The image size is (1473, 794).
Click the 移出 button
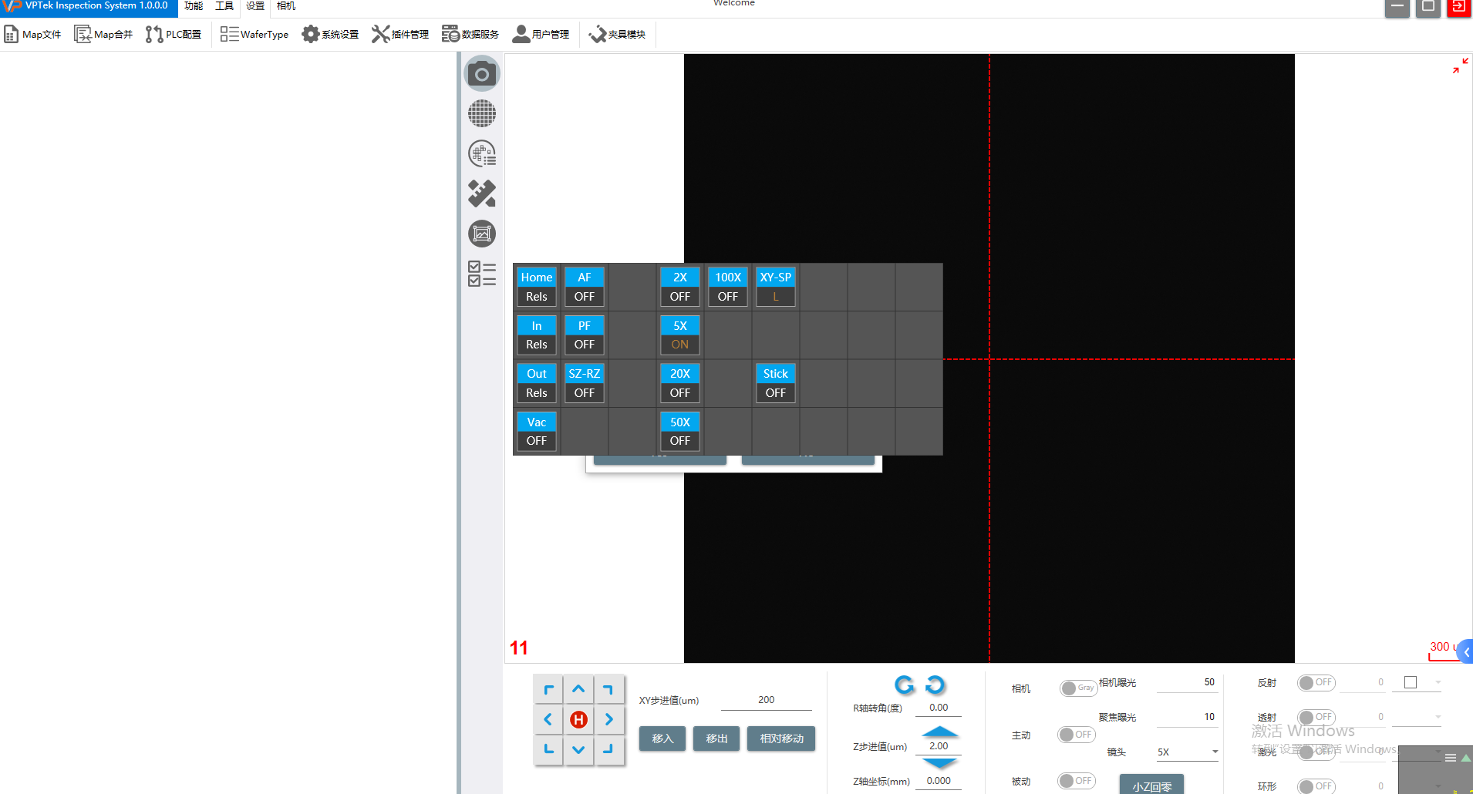click(716, 738)
